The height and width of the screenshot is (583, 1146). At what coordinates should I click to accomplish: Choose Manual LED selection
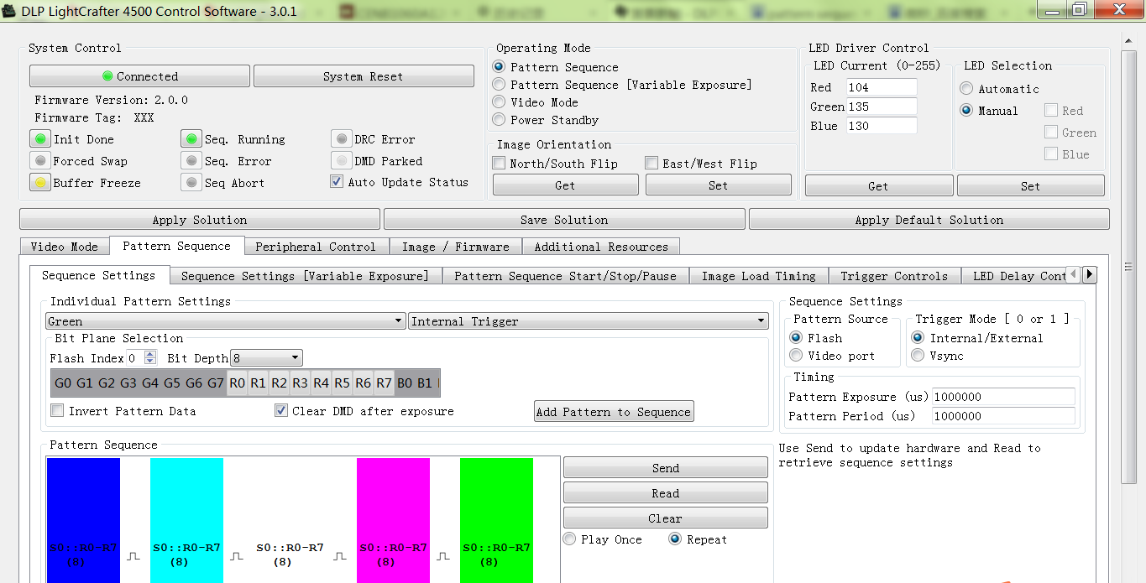click(966, 111)
